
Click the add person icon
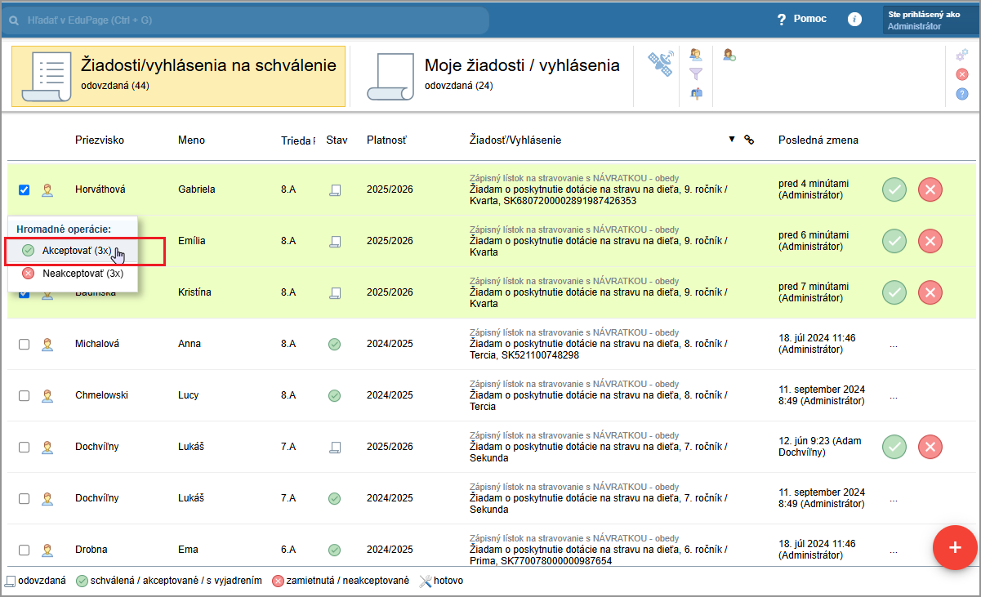(729, 56)
